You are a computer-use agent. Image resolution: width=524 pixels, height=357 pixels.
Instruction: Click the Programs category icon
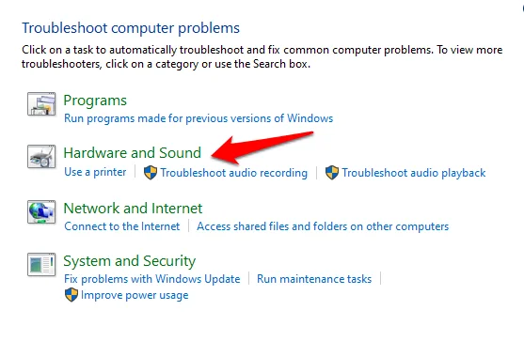point(41,104)
